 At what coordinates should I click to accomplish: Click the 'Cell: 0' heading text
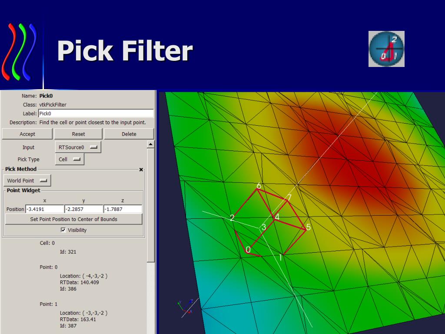point(47,243)
